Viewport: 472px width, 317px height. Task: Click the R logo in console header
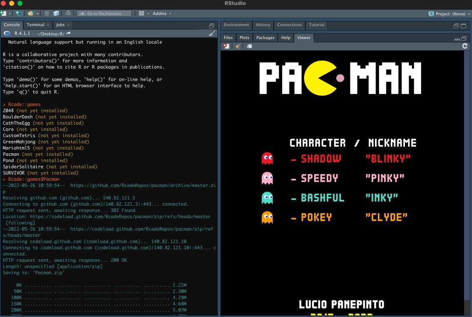click(7, 33)
